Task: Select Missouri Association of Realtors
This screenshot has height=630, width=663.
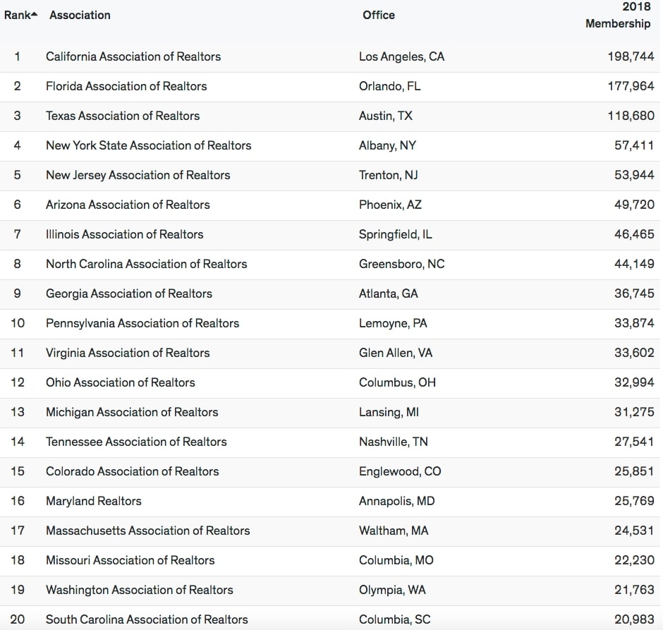Action: [130, 560]
